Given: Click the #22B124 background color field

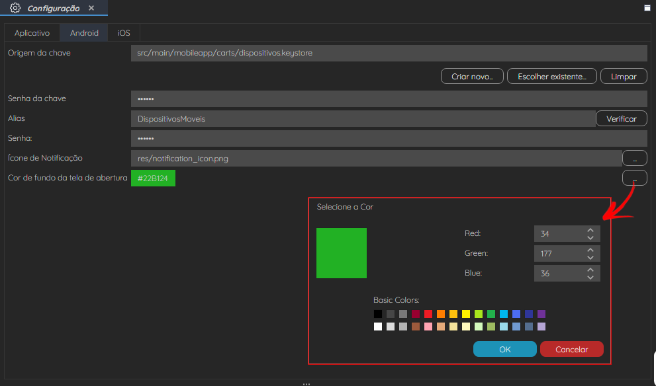Looking at the screenshot, I should (x=153, y=178).
